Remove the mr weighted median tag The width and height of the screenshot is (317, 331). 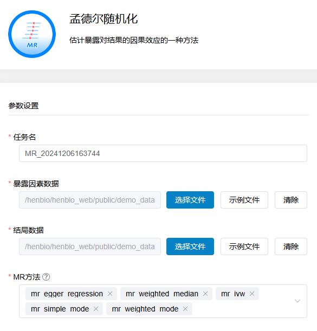205,294
